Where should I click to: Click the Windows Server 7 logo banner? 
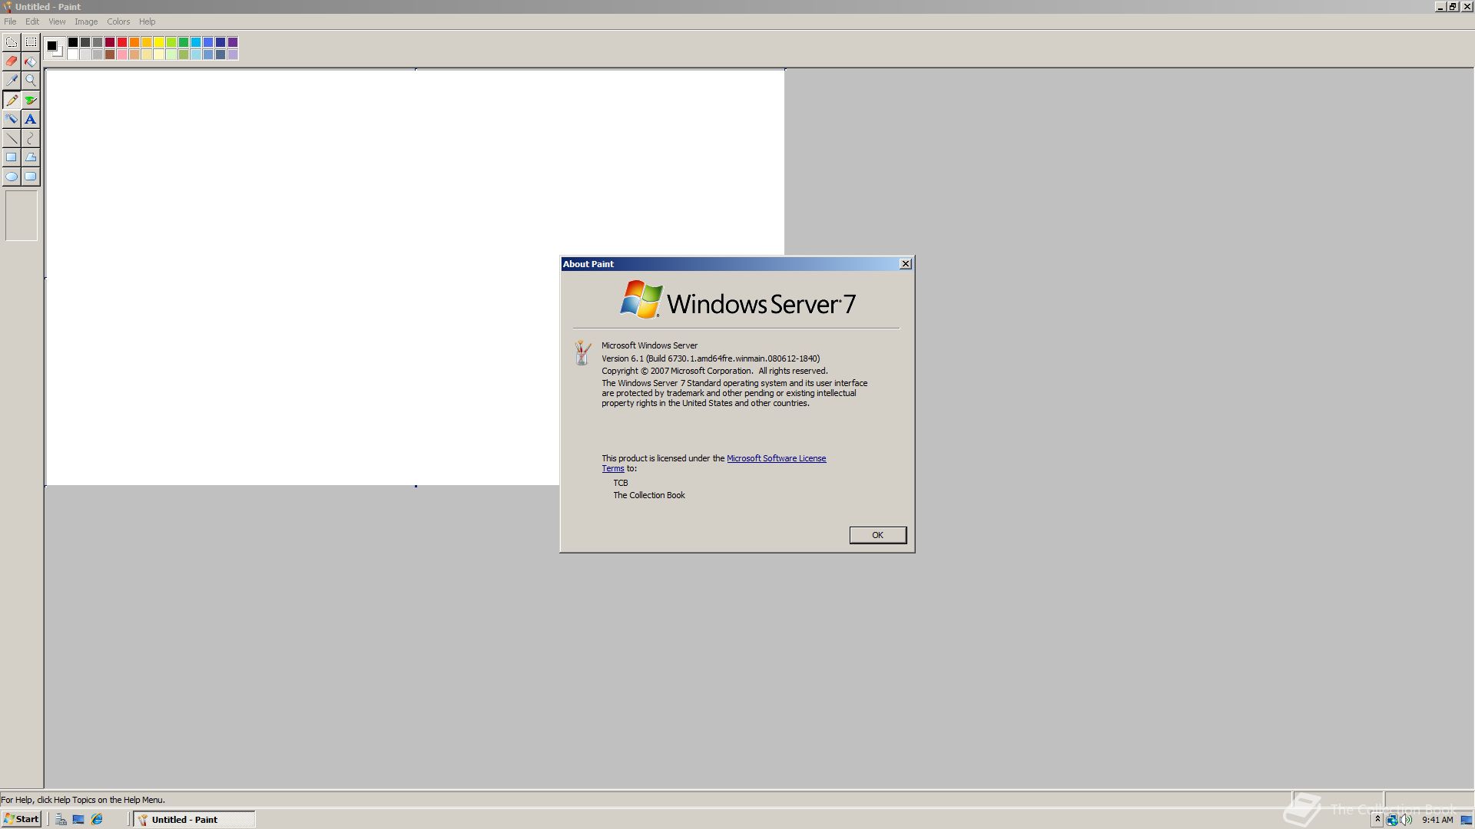coord(737,300)
